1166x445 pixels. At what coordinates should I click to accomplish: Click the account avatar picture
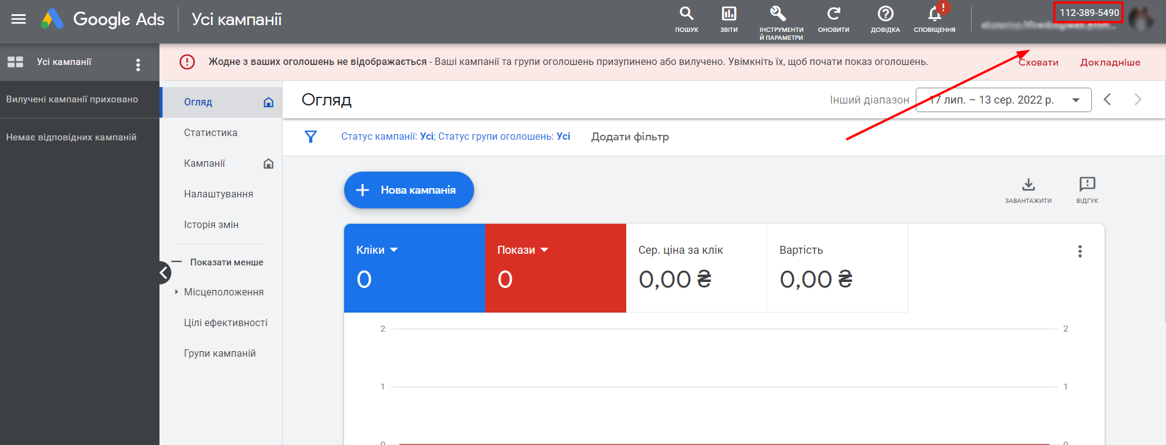click(1141, 19)
